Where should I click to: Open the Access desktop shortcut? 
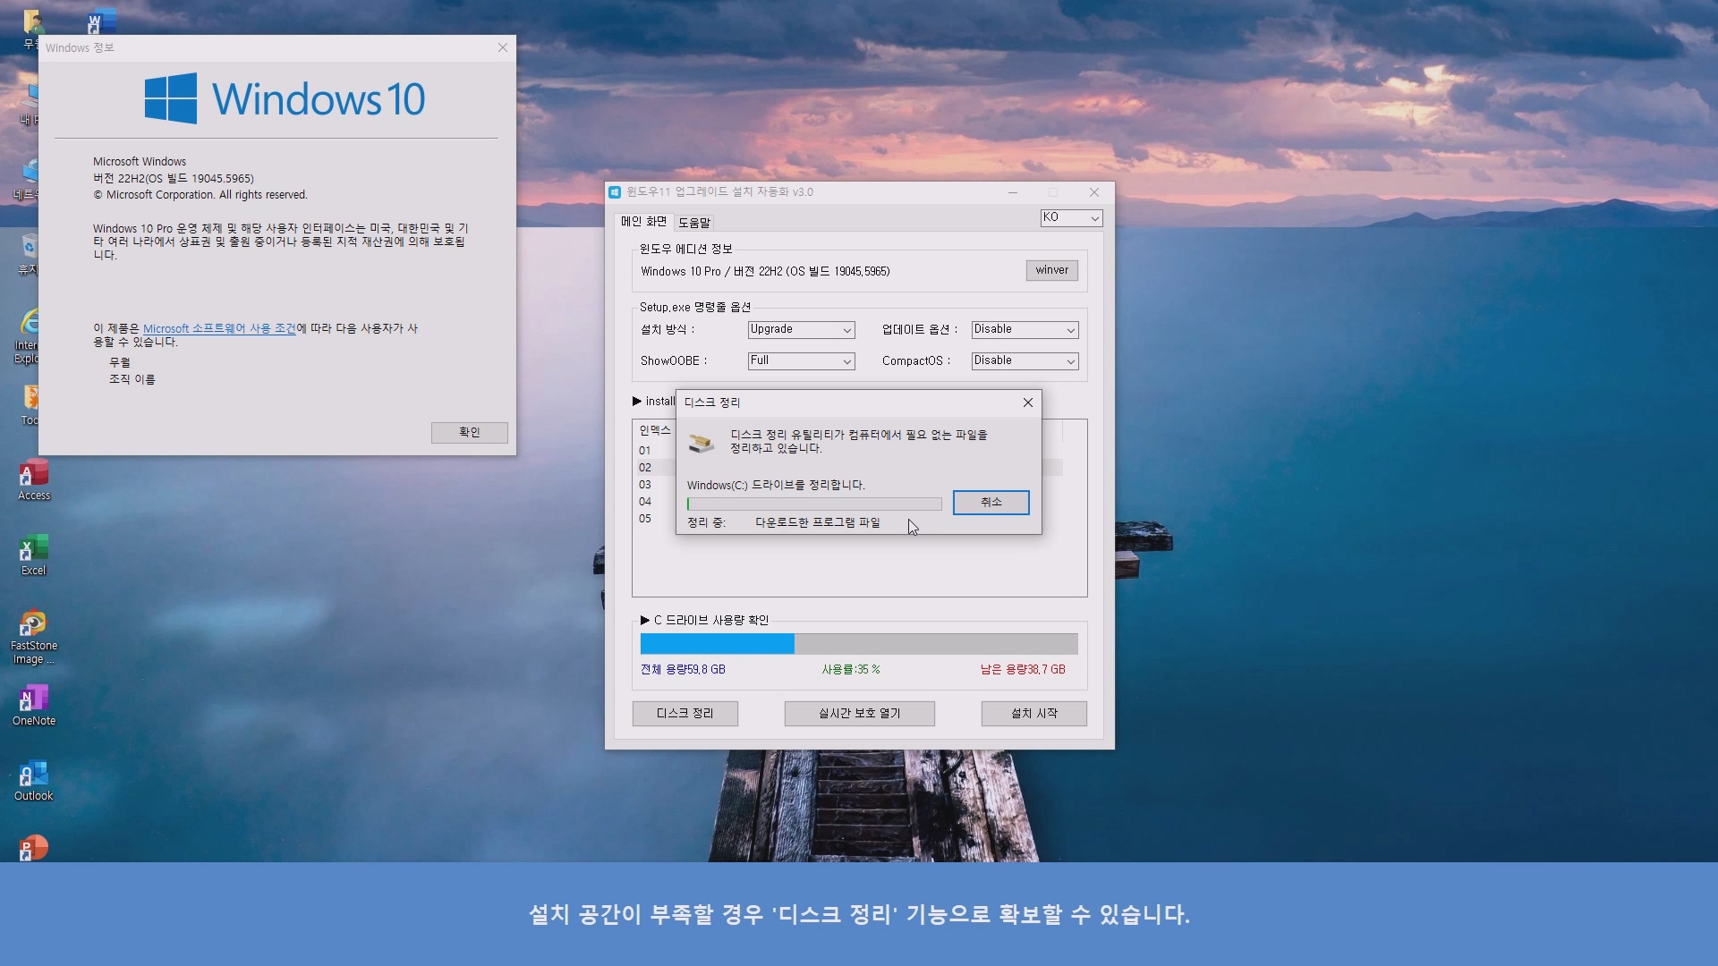point(34,480)
